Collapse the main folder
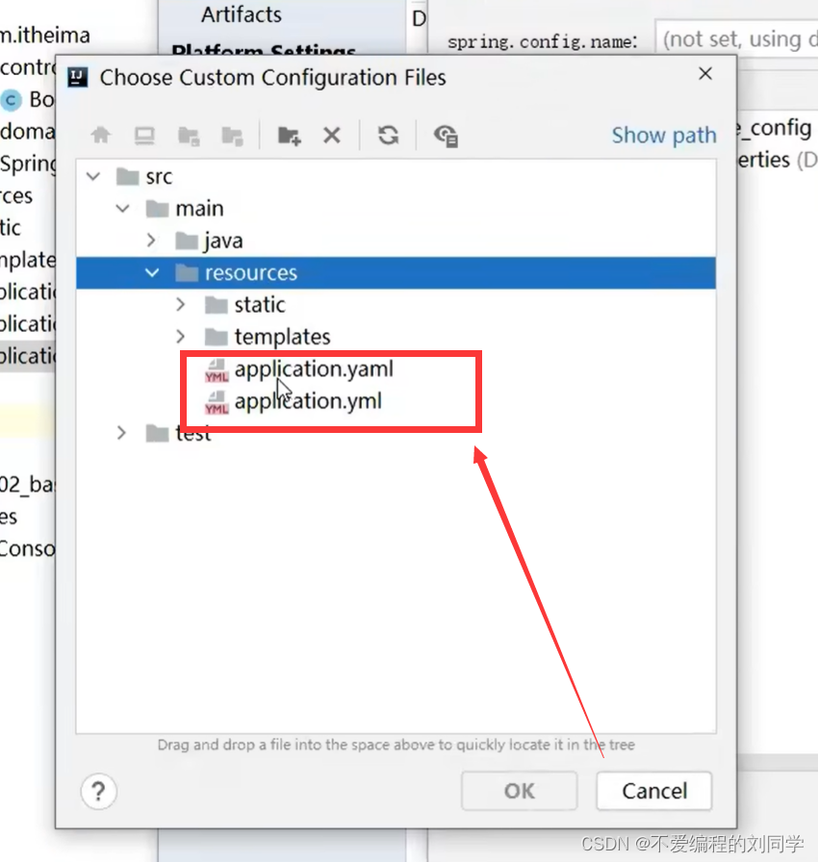Image resolution: width=818 pixels, height=862 pixels. (x=122, y=208)
